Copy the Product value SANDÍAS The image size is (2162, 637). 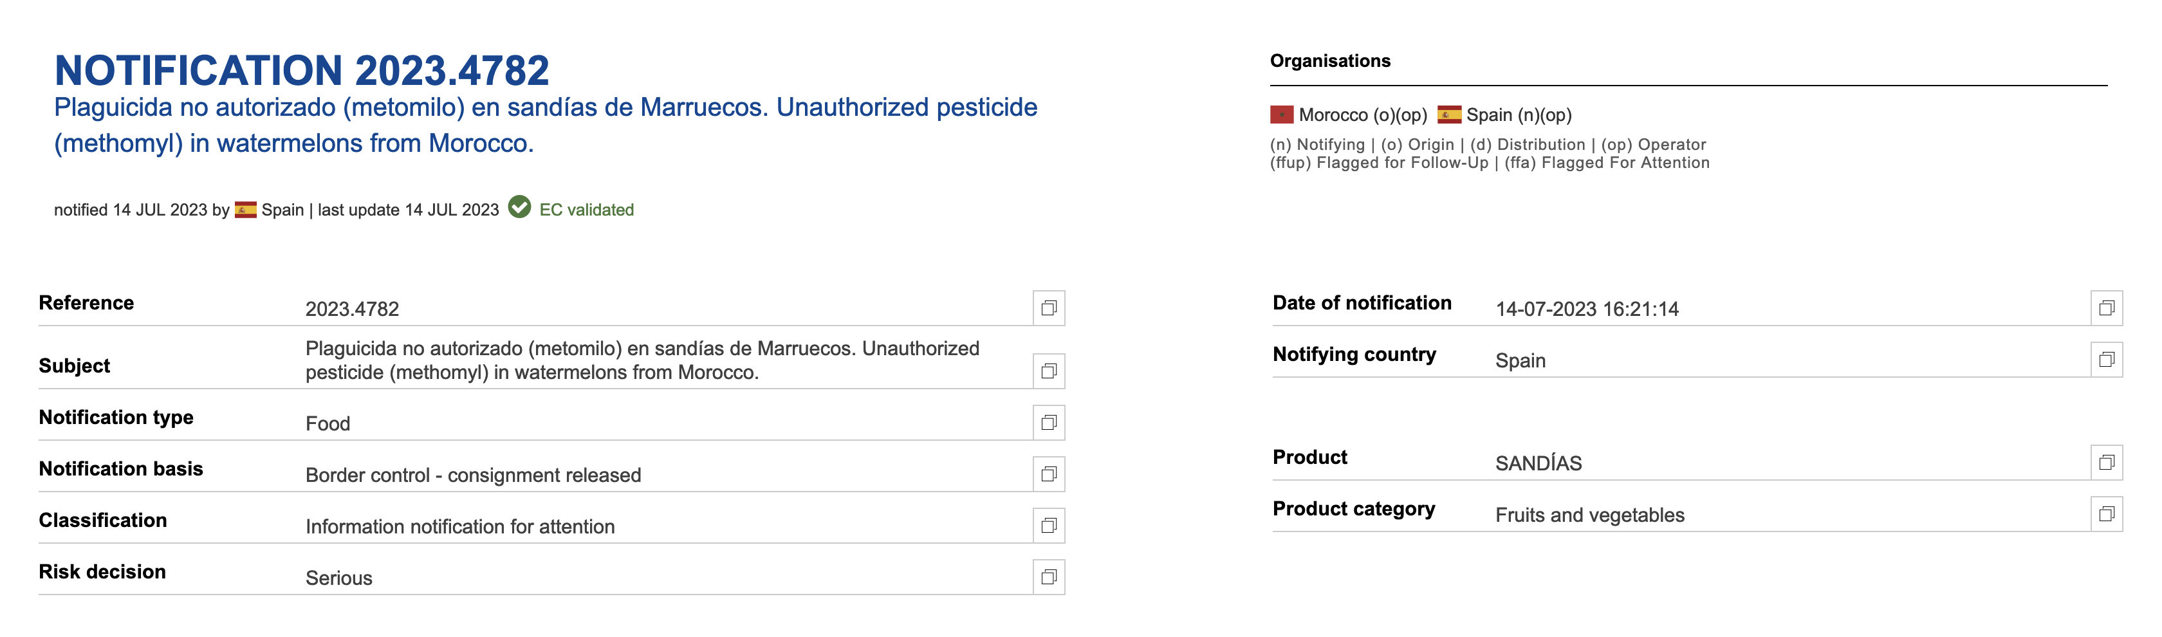tap(2106, 463)
